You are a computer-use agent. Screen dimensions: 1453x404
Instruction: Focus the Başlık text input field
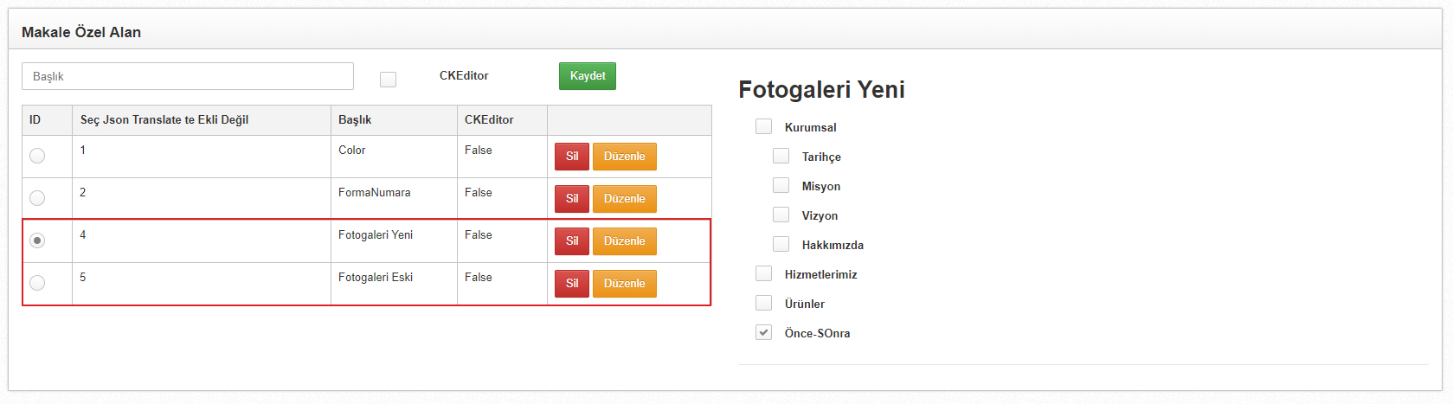click(x=188, y=76)
